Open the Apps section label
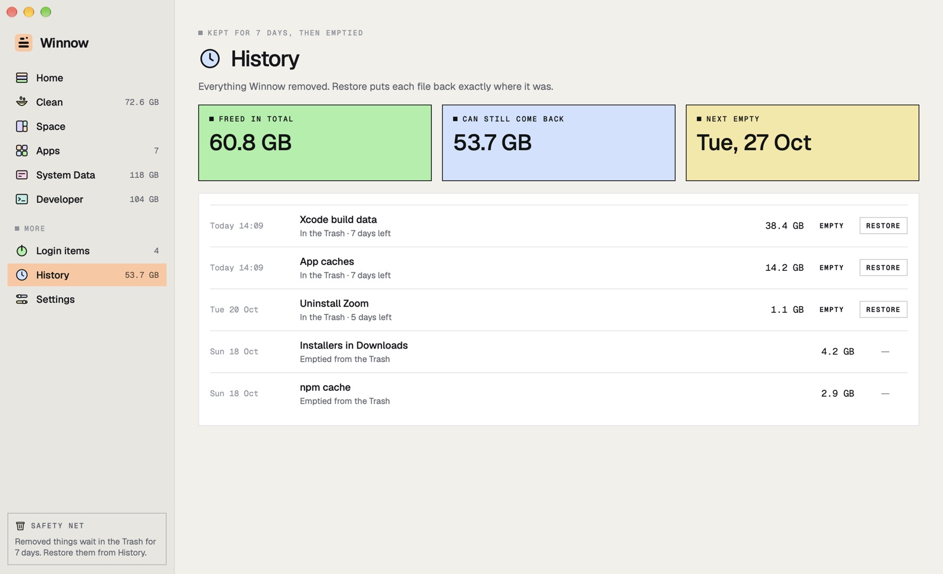 click(48, 151)
